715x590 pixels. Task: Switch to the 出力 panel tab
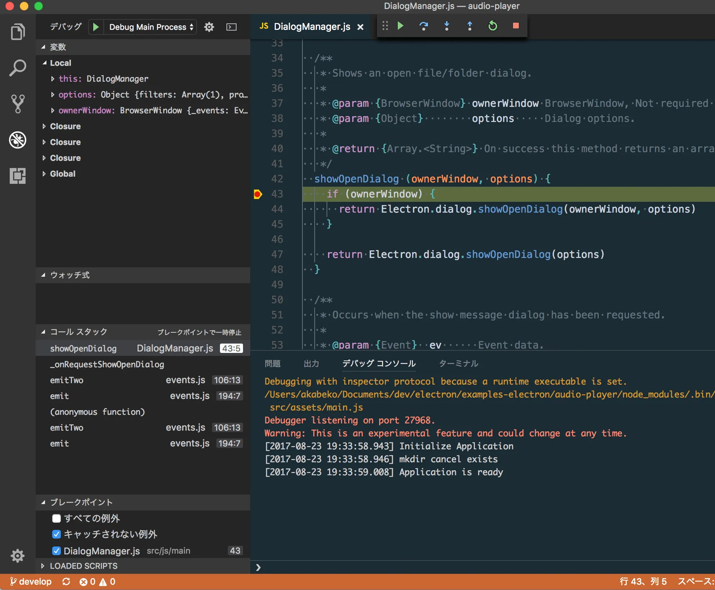coord(311,363)
